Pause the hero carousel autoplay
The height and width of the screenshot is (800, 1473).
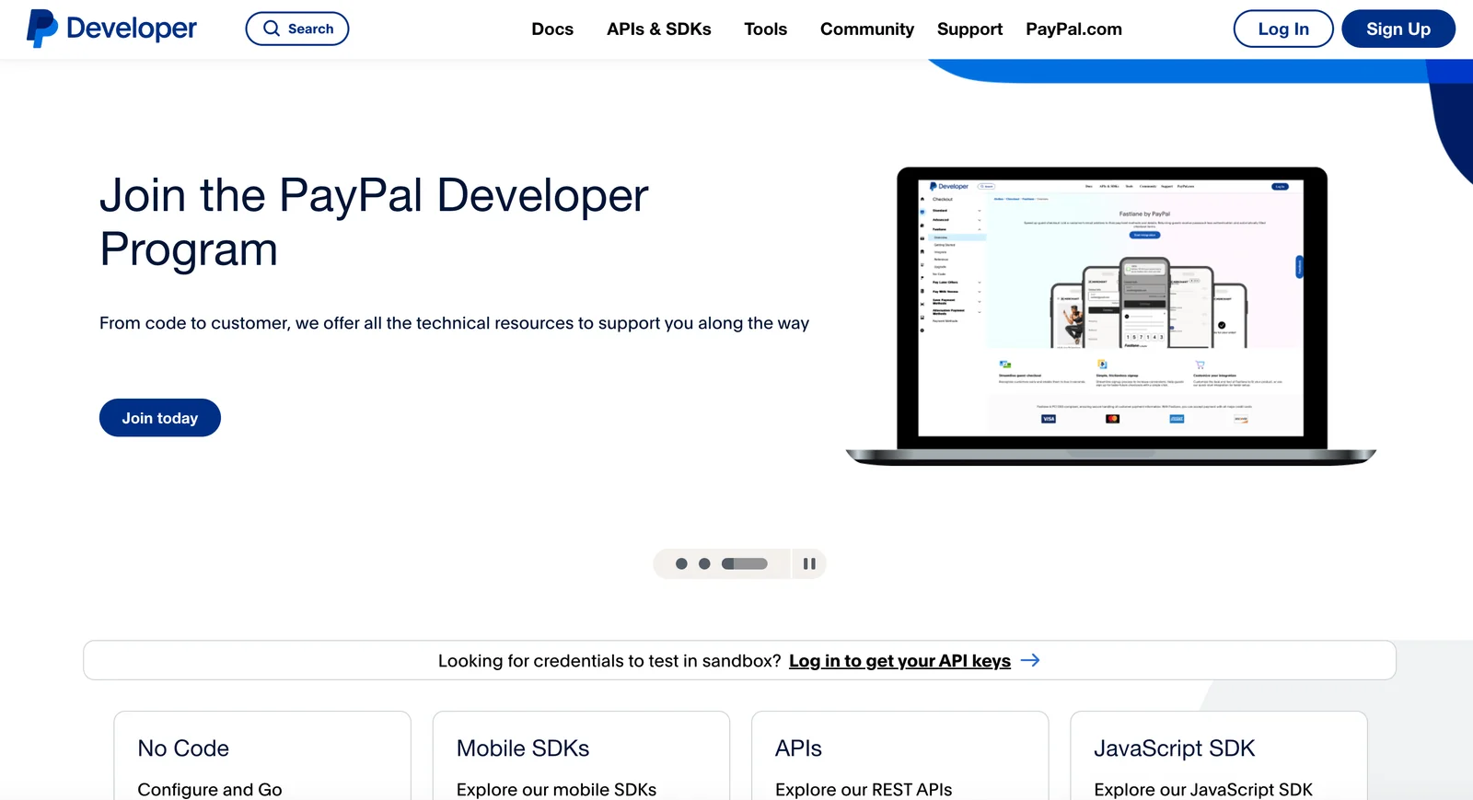[x=809, y=563]
